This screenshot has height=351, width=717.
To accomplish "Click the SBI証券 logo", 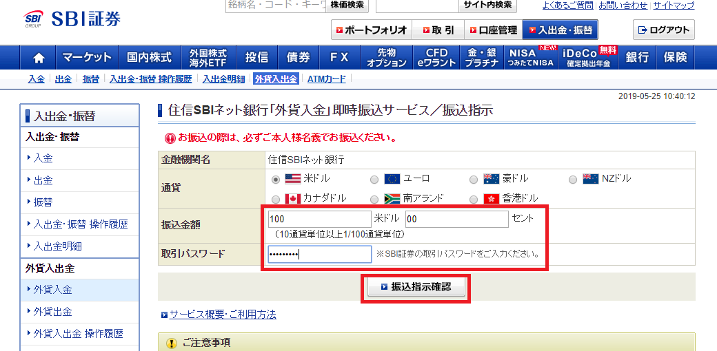I will pos(72,19).
